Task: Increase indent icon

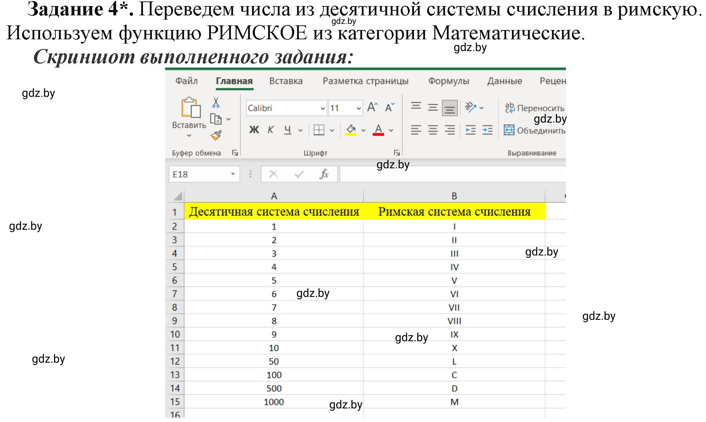Action: [x=487, y=130]
